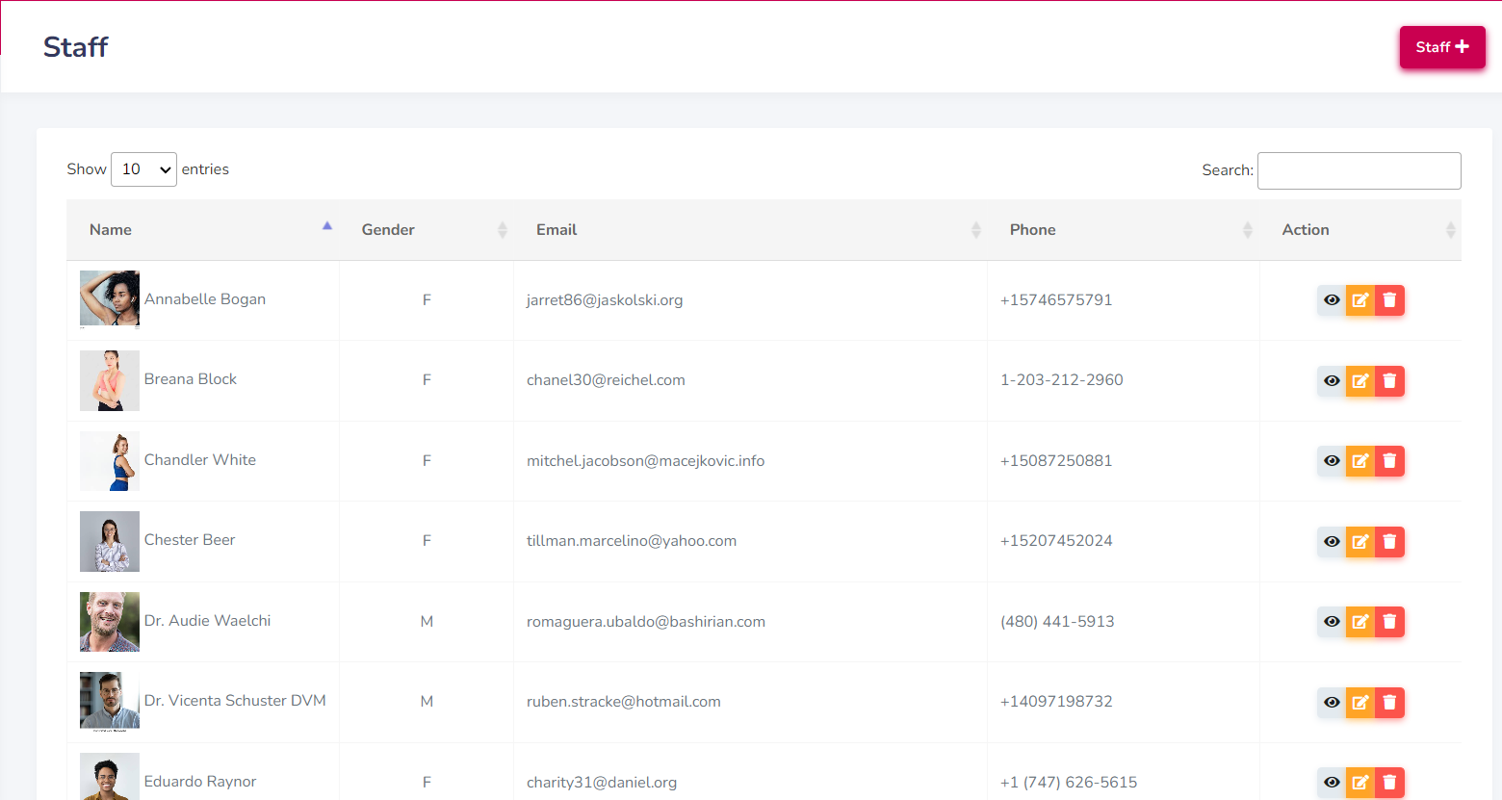Image resolution: width=1502 pixels, height=800 pixels.
Task: Sort table by Email column
Action: (750, 230)
